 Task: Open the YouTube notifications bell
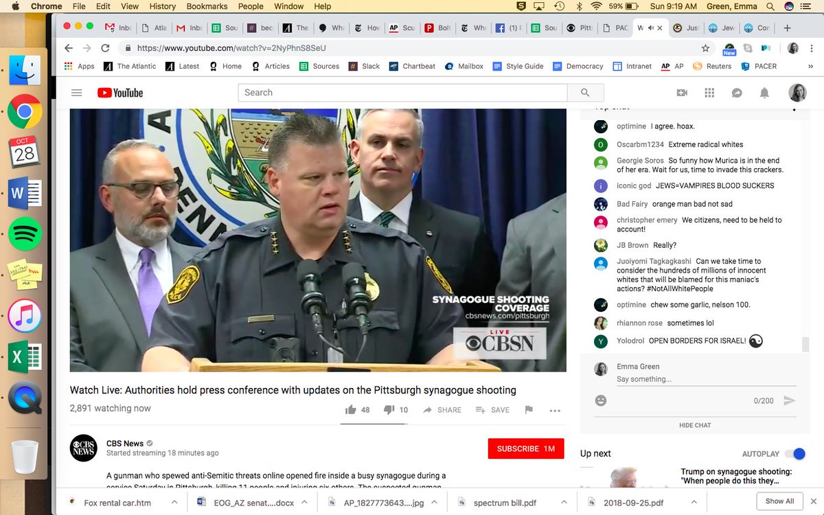tap(764, 93)
